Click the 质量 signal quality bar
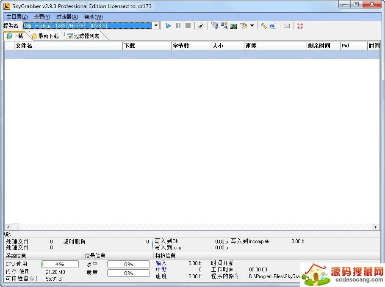Image resolution: width=385 pixels, height=287 pixels. [x=128, y=273]
